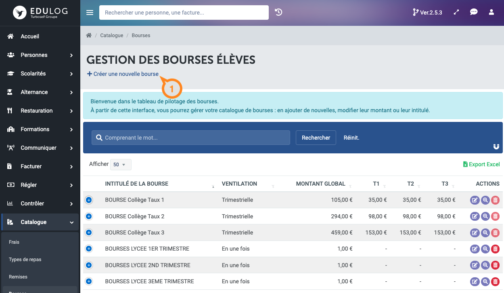This screenshot has width=504, height=293.
Task: Delete BOURSE Collège Taux 1
Action: tap(496, 200)
